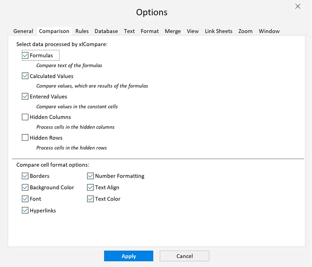
Task: Uncheck Calculated Values option
Action: point(25,75)
